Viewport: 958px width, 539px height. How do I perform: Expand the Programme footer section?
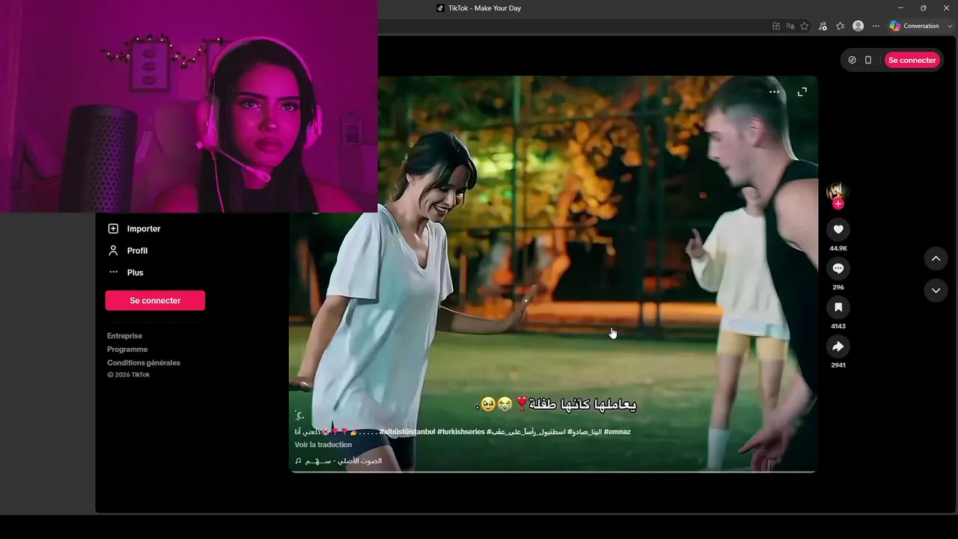[x=127, y=350]
